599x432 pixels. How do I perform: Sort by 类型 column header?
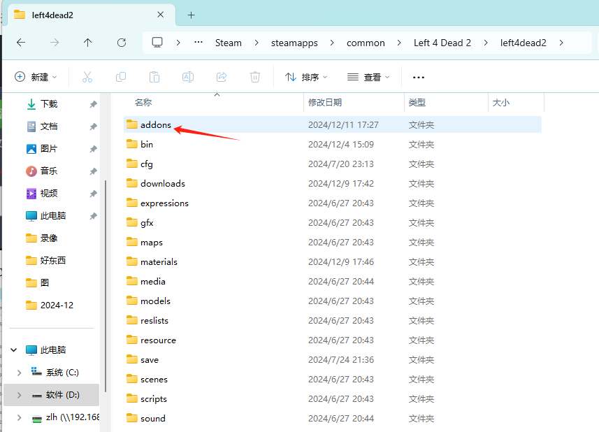pyautogui.click(x=417, y=102)
